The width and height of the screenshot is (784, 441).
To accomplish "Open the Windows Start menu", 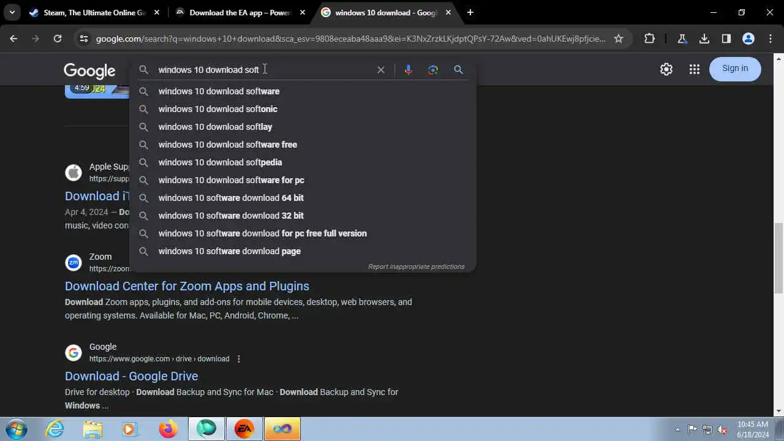I will click(x=17, y=428).
